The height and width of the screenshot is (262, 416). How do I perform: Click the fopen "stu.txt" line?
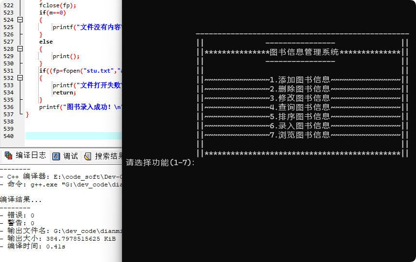click(81, 71)
